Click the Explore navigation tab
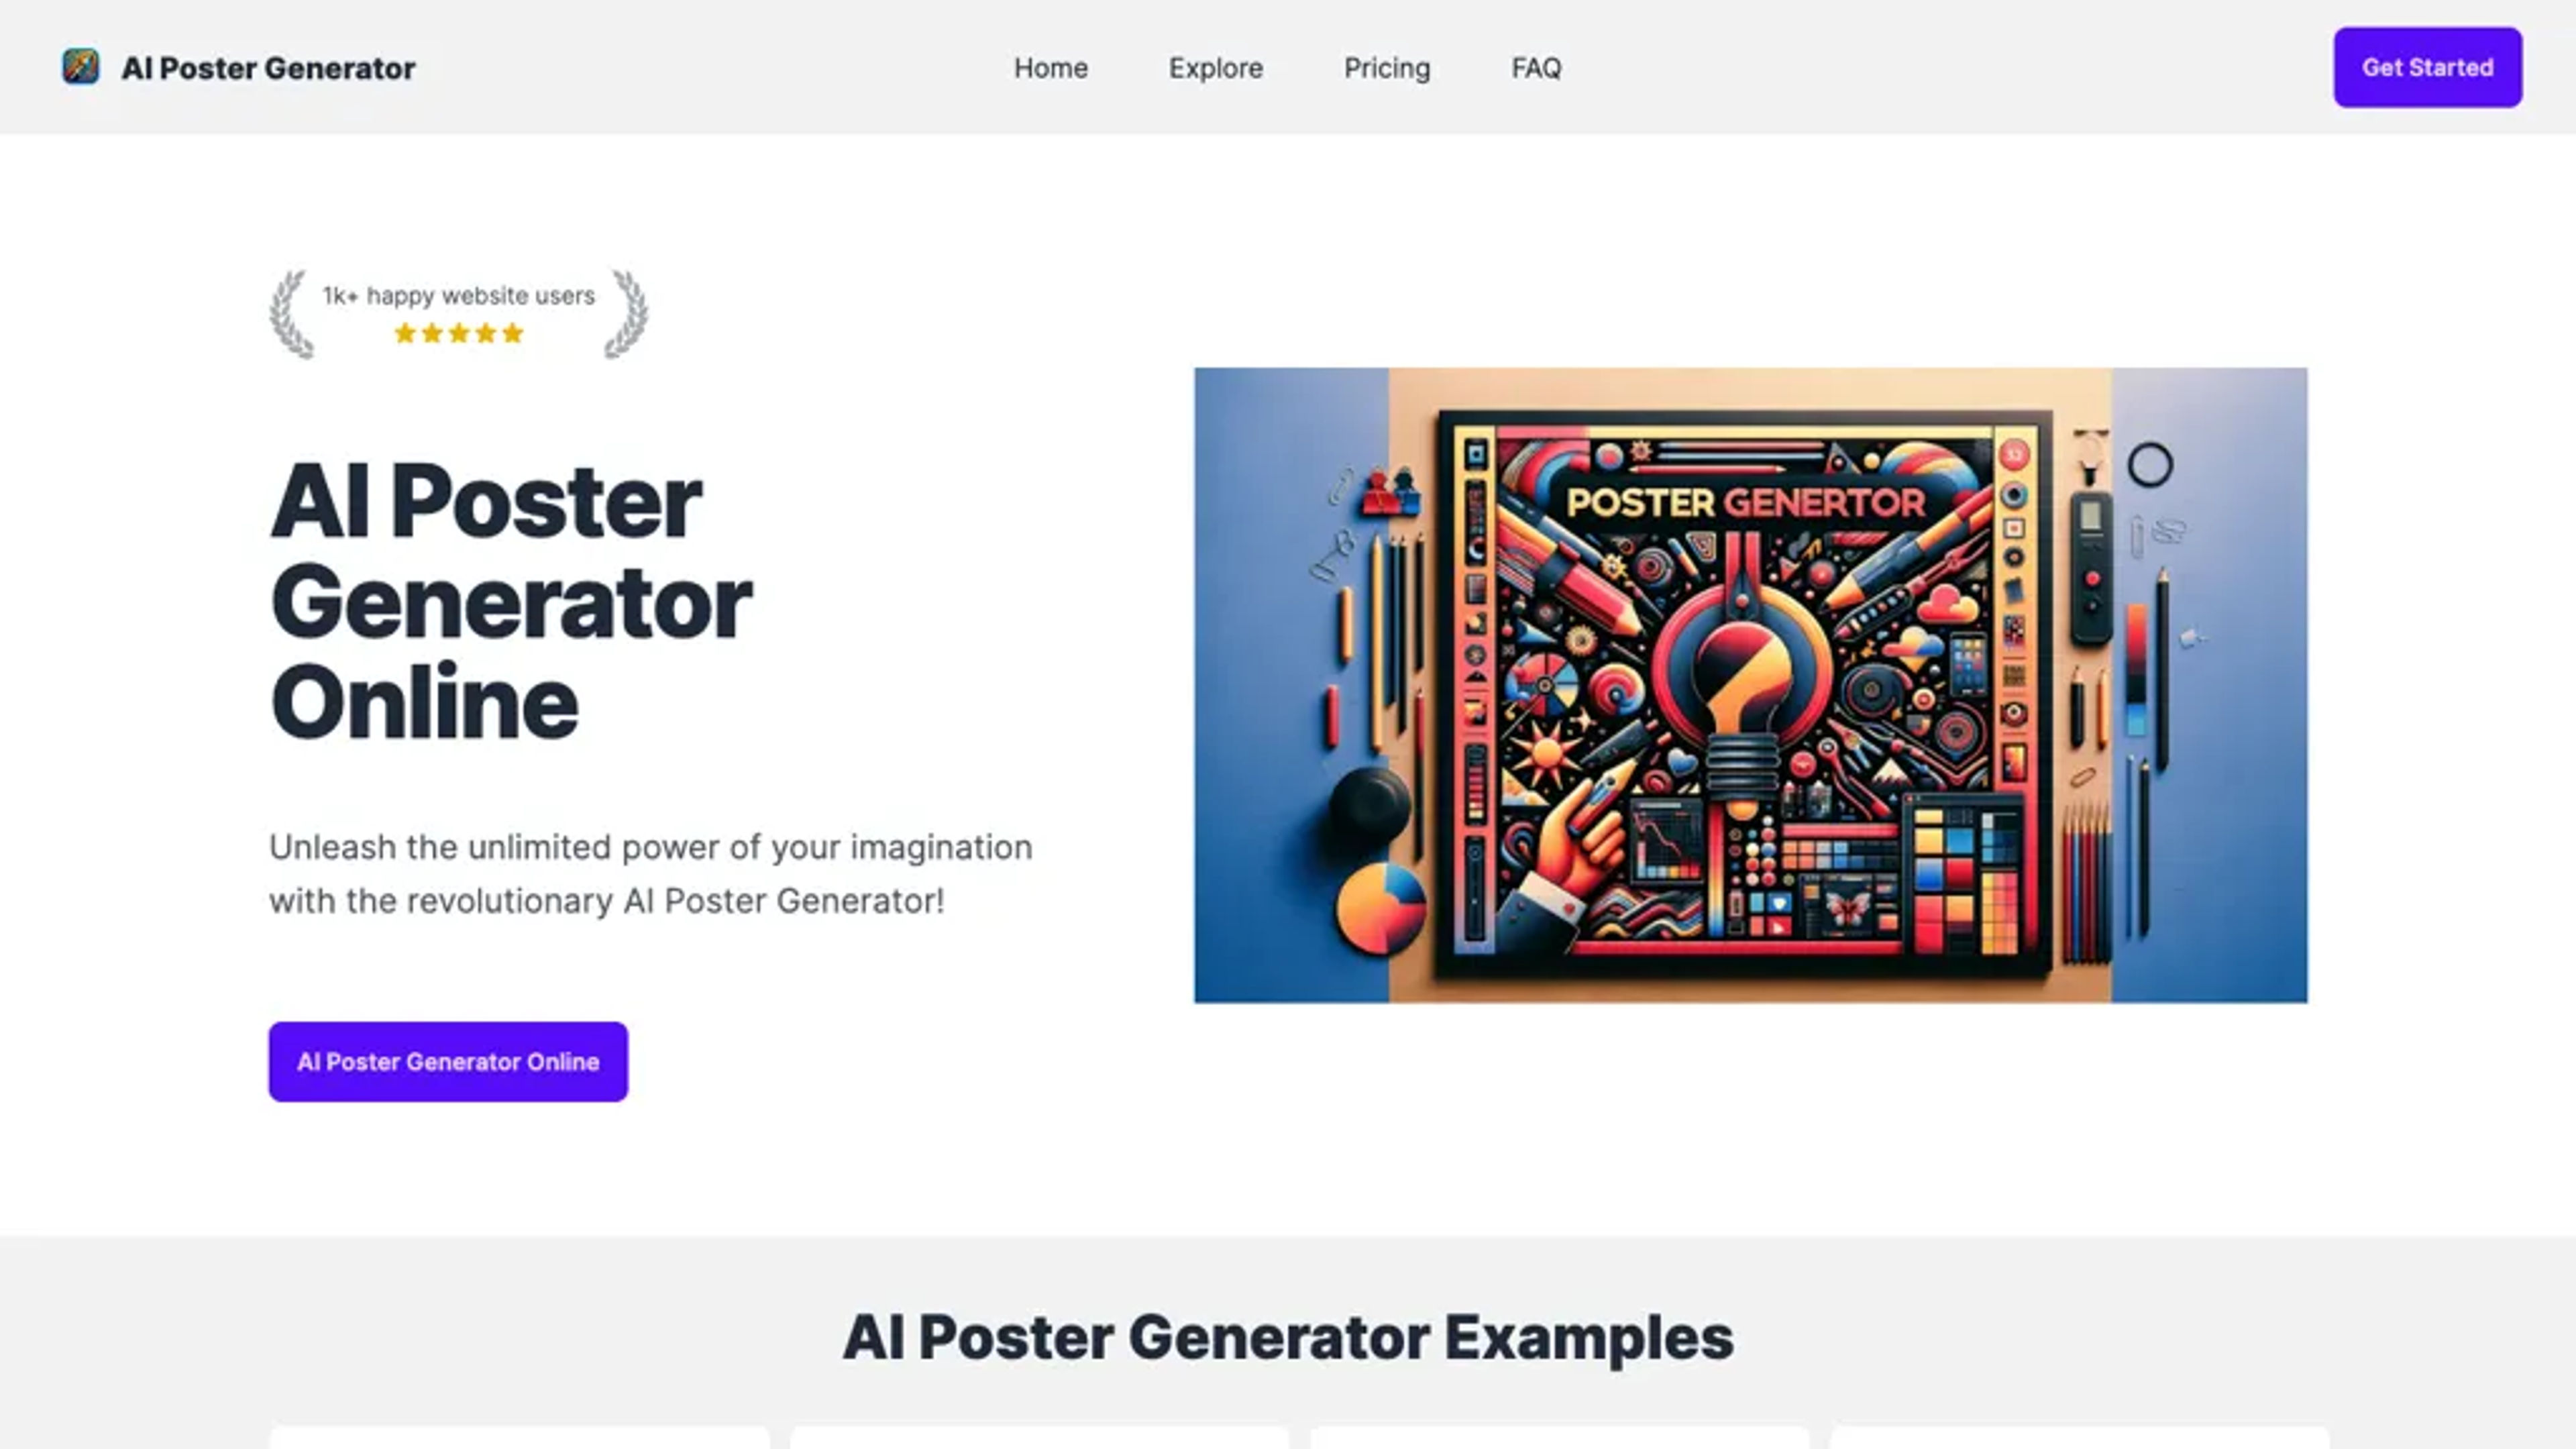The image size is (2576, 1449). tap(1216, 67)
